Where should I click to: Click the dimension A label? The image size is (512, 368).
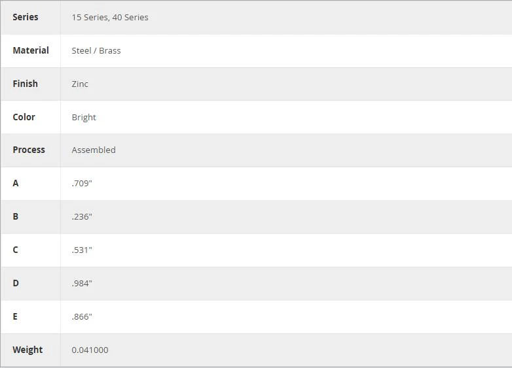tap(15, 183)
